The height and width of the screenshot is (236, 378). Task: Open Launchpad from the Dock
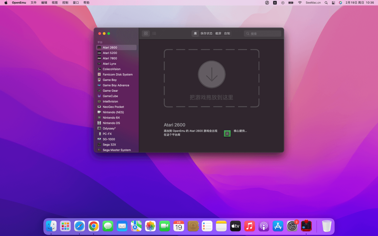pyautogui.click(x=65, y=226)
